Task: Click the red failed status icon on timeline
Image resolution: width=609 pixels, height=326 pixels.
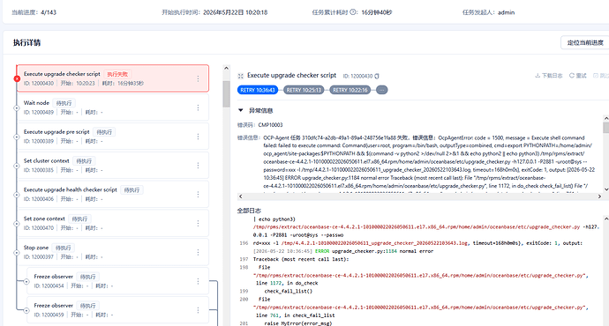Action: 17,78
